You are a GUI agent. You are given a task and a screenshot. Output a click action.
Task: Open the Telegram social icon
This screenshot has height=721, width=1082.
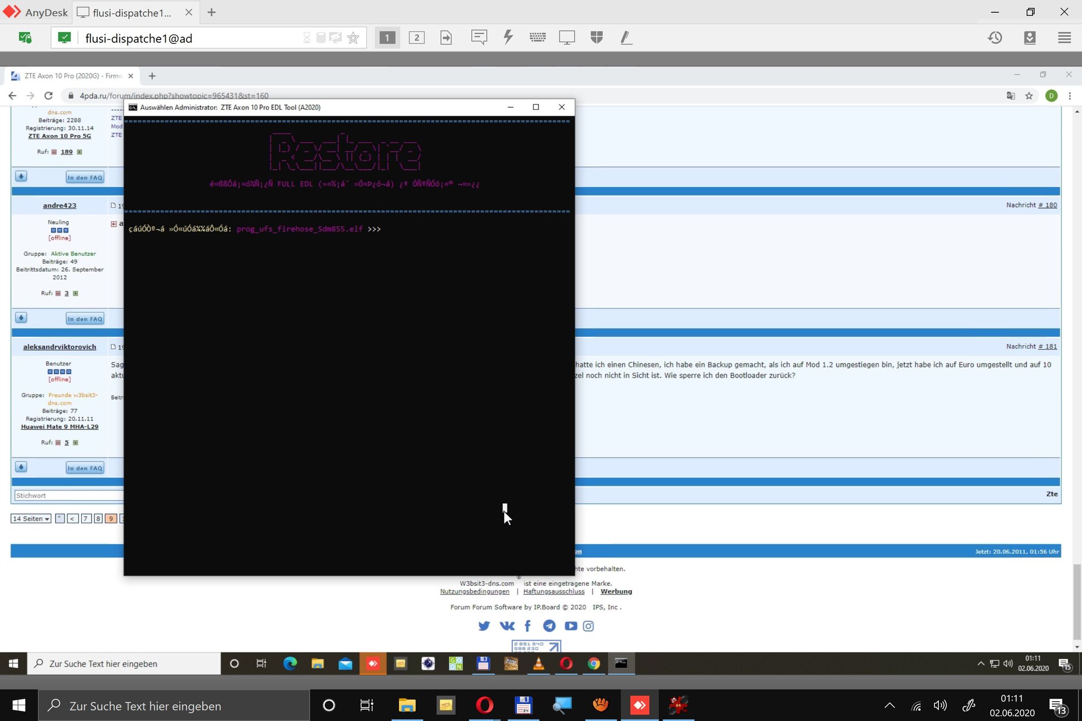tap(549, 626)
